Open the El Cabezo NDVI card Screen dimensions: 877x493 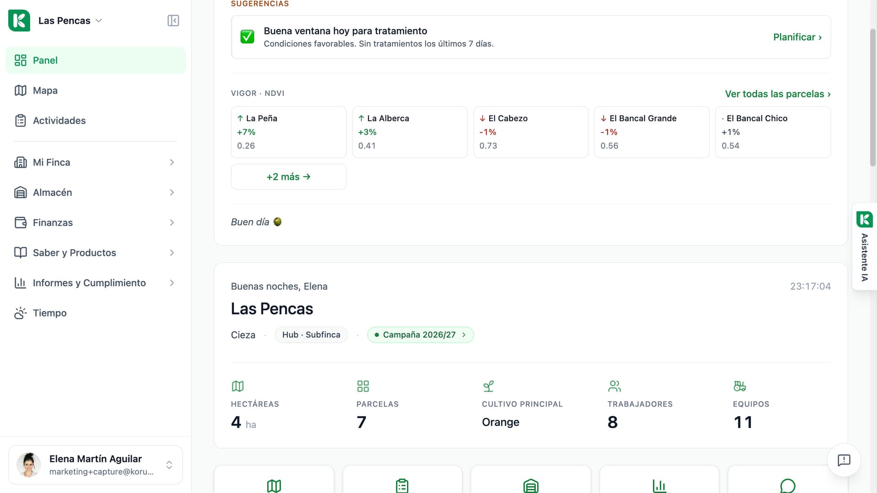tap(531, 132)
